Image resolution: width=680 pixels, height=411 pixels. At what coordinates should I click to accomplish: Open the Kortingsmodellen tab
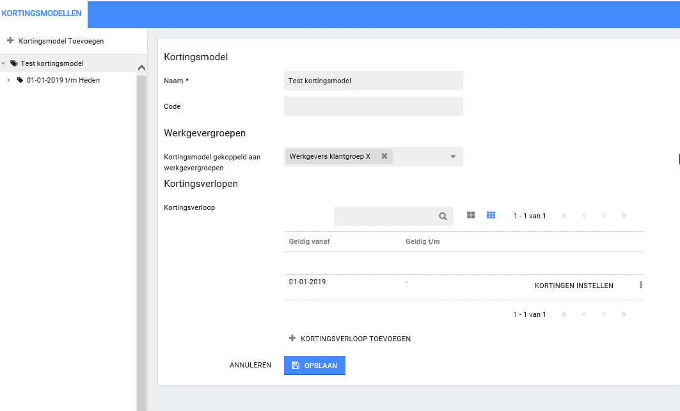click(41, 13)
